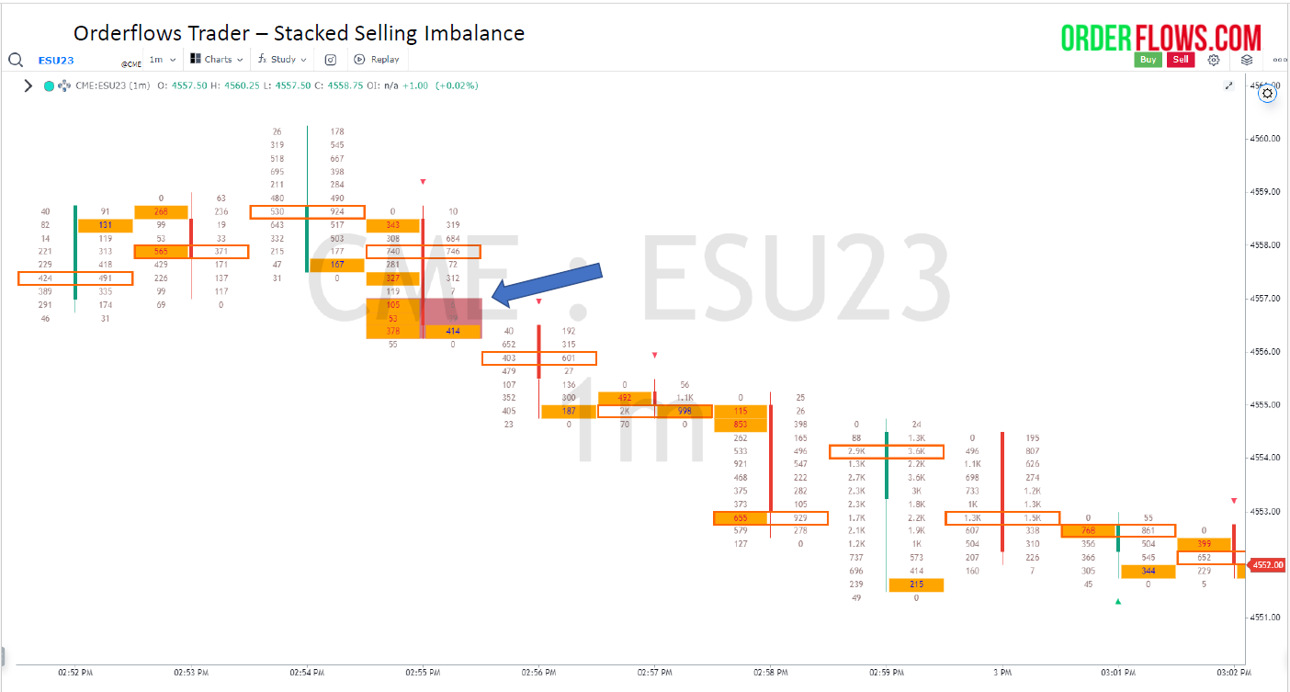
Task: Open the Charts type dropdown
Action: coord(217,60)
